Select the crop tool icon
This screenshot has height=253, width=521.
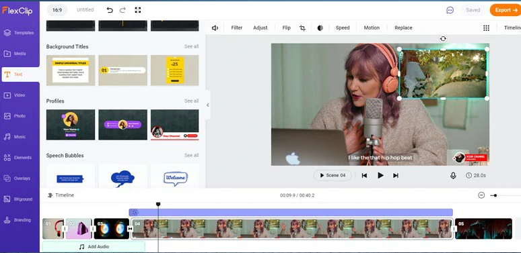tap(302, 28)
